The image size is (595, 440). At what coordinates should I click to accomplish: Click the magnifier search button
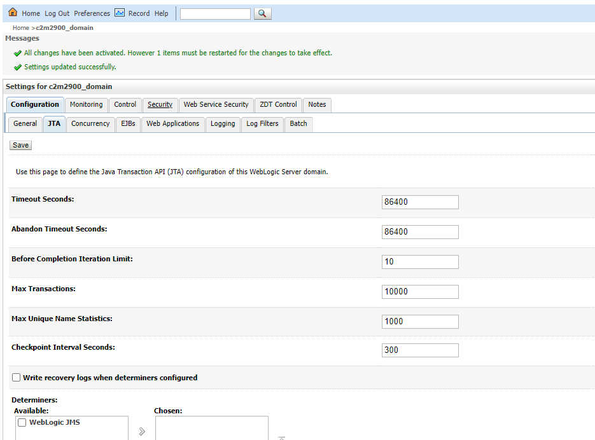pos(262,13)
